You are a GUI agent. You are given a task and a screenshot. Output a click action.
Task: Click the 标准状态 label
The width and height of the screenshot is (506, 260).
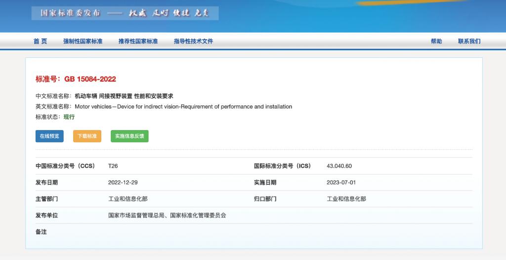47,117
